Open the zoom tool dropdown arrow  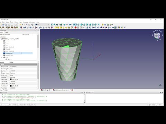(76, 24)
